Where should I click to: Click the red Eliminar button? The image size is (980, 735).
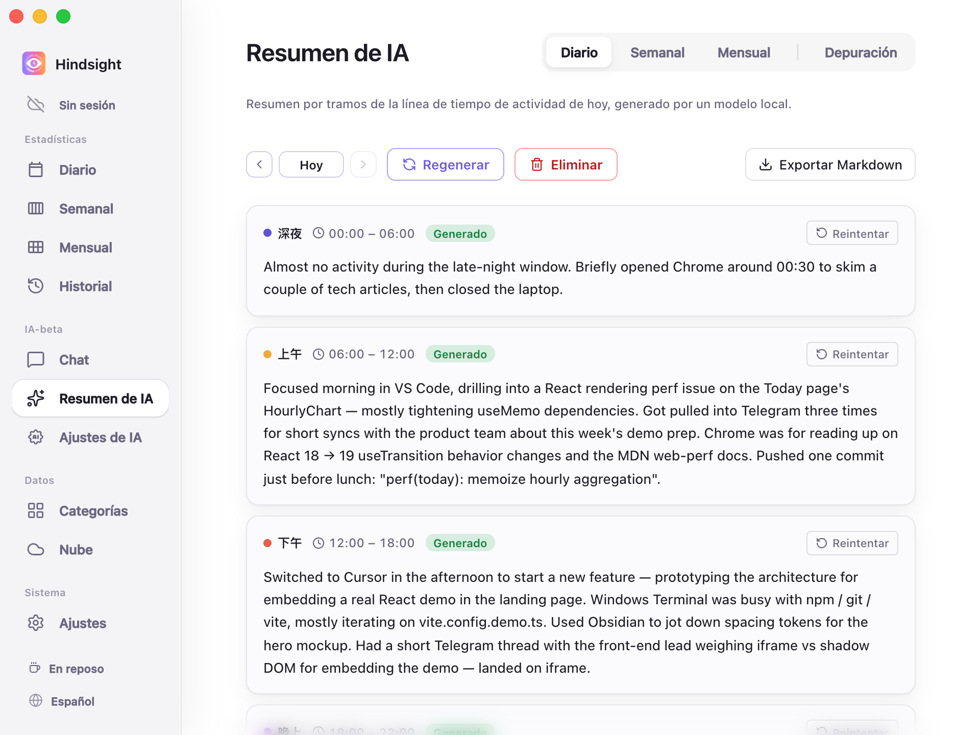pyautogui.click(x=566, y=164)
